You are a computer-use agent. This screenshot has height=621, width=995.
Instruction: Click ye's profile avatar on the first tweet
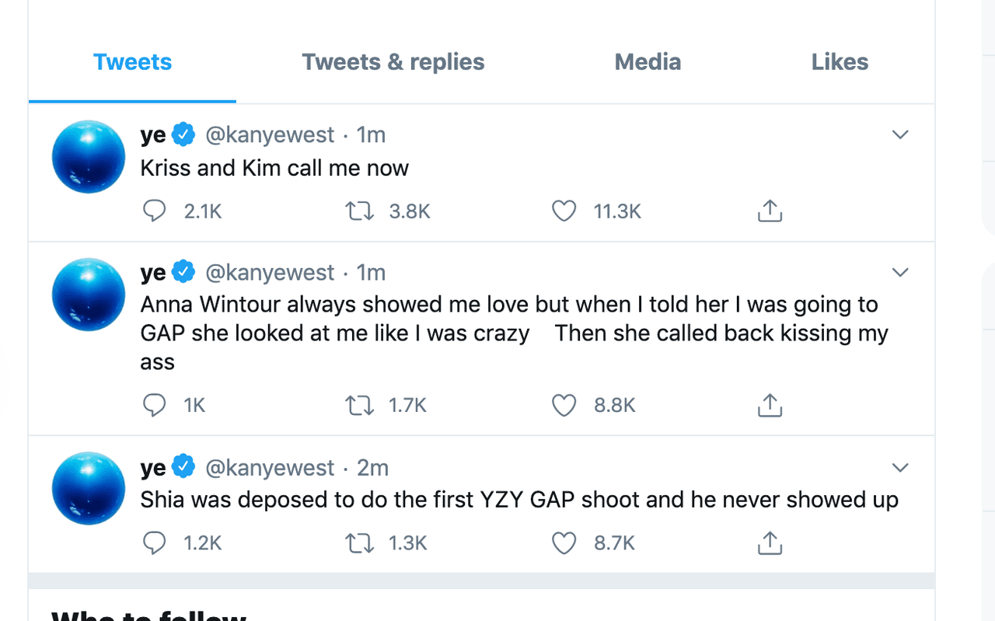click(88, 156)
